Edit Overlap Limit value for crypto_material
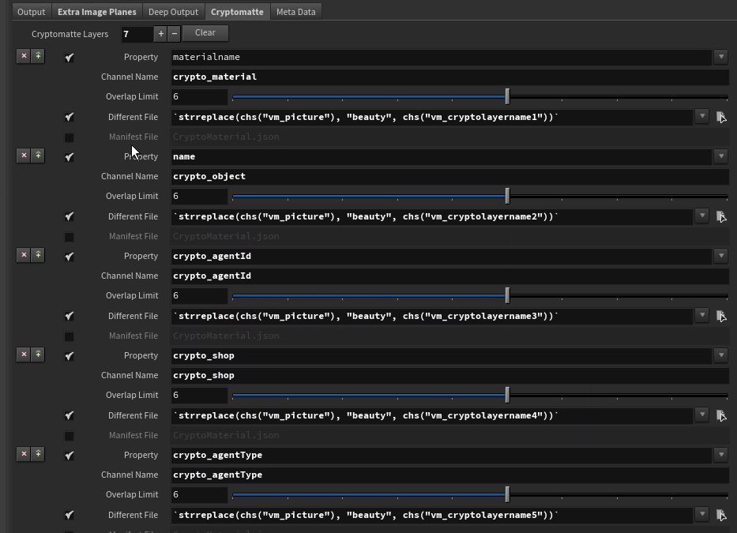 coord(199,97)
